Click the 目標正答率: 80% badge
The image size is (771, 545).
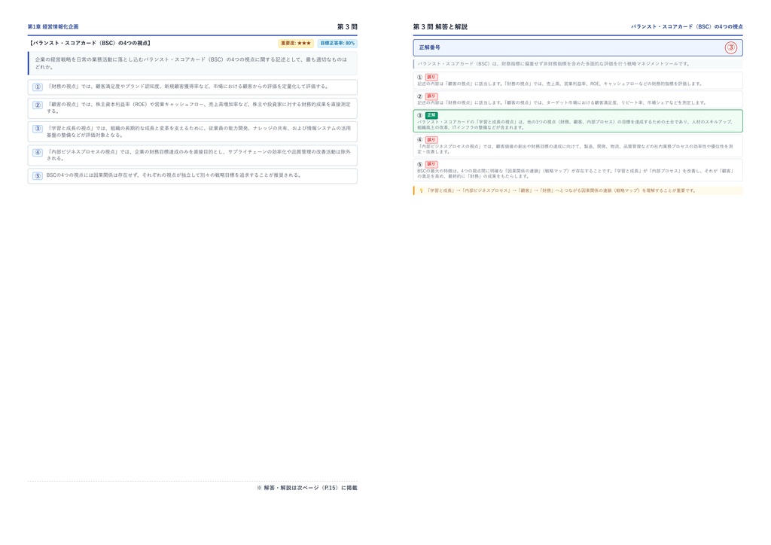pos(337,43)
